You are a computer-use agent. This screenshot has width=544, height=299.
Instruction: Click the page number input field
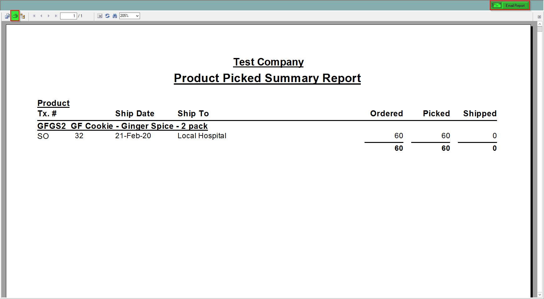coord(69,16)
